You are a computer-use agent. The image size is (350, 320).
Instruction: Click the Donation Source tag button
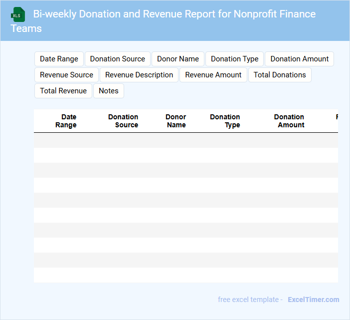pos(117,59)
